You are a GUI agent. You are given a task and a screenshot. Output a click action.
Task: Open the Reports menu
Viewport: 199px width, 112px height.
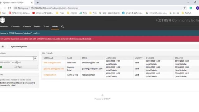[37, 26]
